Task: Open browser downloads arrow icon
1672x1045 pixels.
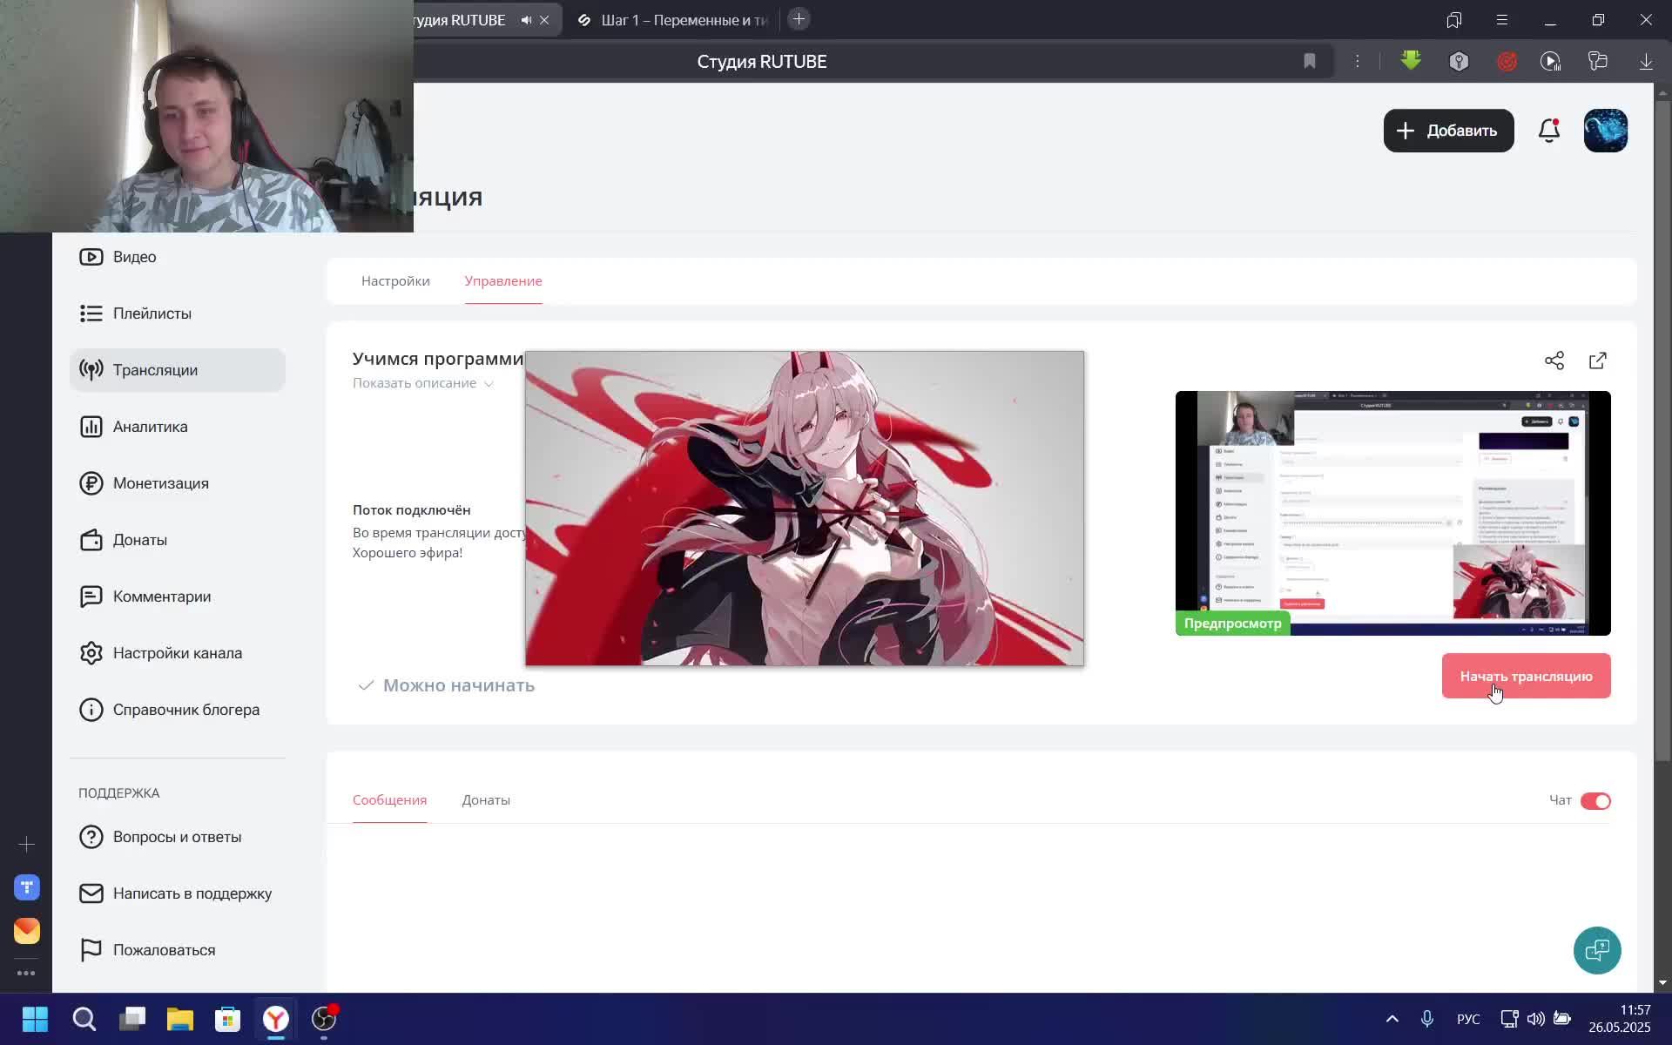Action: pos(1646,61)
